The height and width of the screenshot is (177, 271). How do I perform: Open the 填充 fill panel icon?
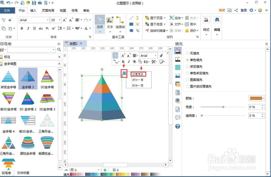click(x=178, y=50)
